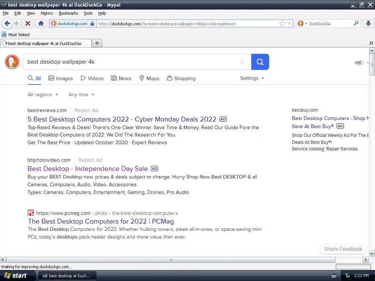Open the Help menu
The image size is (375, 281).
(x=102, y=13)
